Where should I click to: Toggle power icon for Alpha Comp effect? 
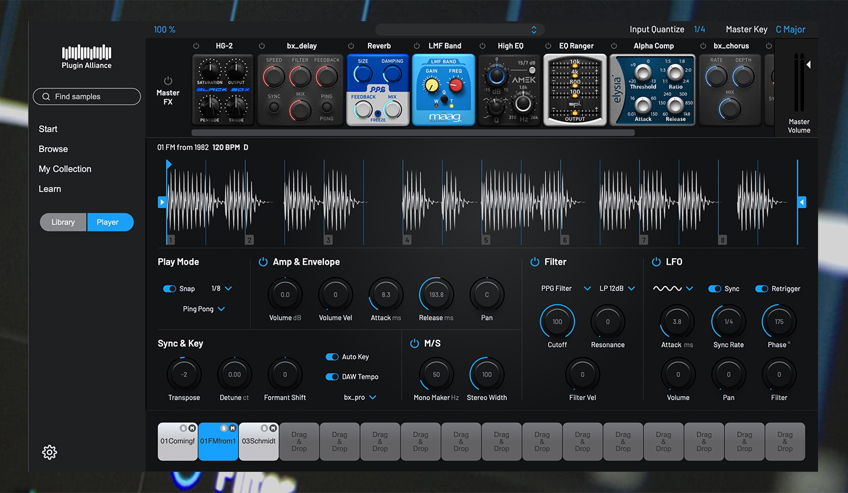point(614,46)
